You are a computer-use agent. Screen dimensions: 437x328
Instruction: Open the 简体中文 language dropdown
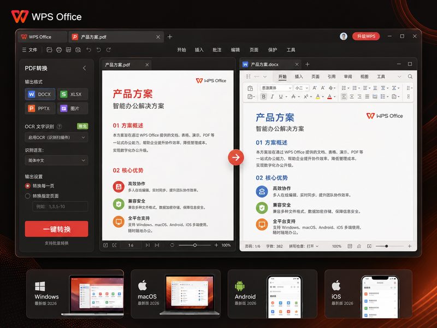57,160
